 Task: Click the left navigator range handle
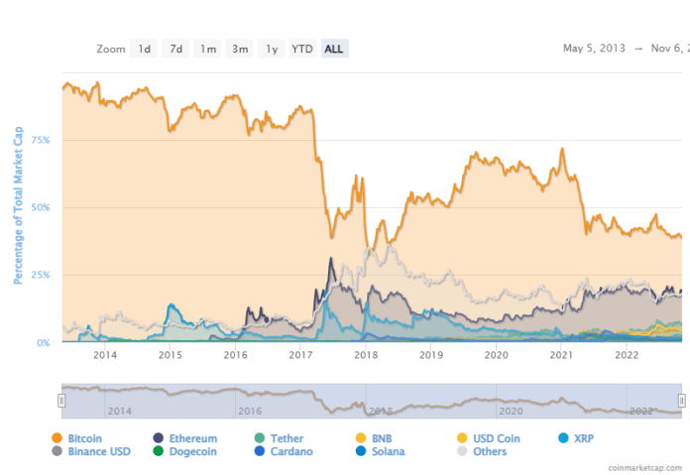pyautogui.click(x=61, y=401)
